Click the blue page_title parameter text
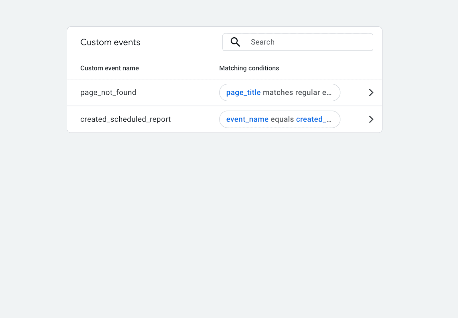Screen dimensions: 458x318 point(243,93)
